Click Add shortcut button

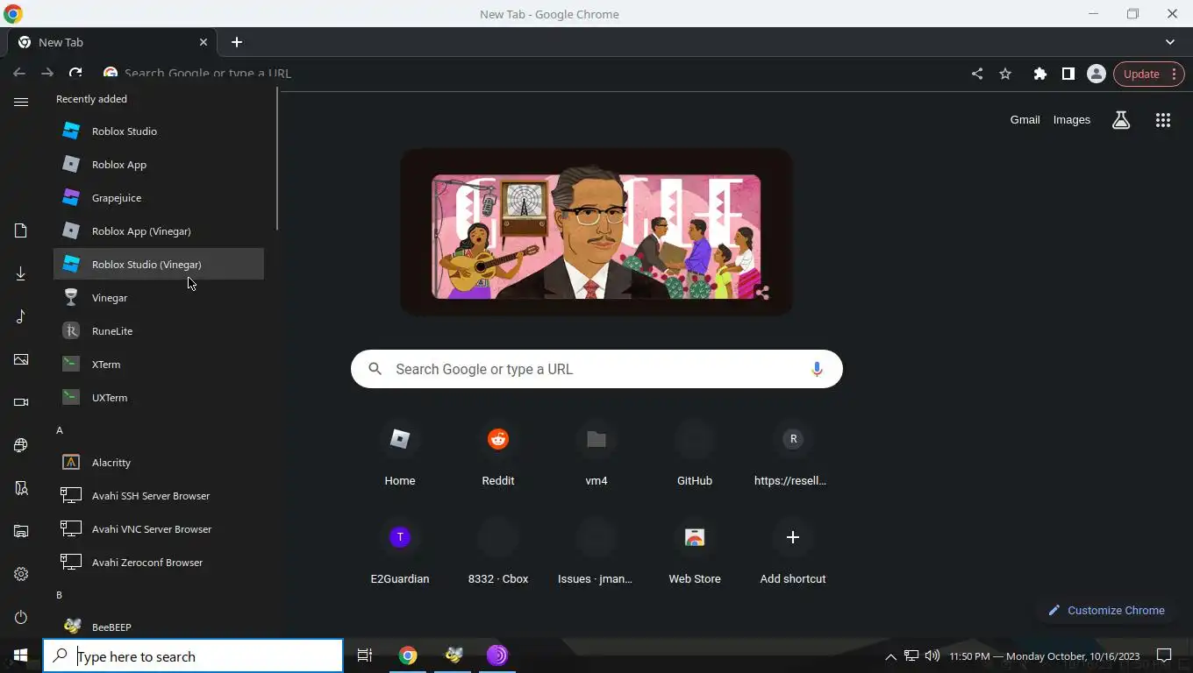pos(793,552)
